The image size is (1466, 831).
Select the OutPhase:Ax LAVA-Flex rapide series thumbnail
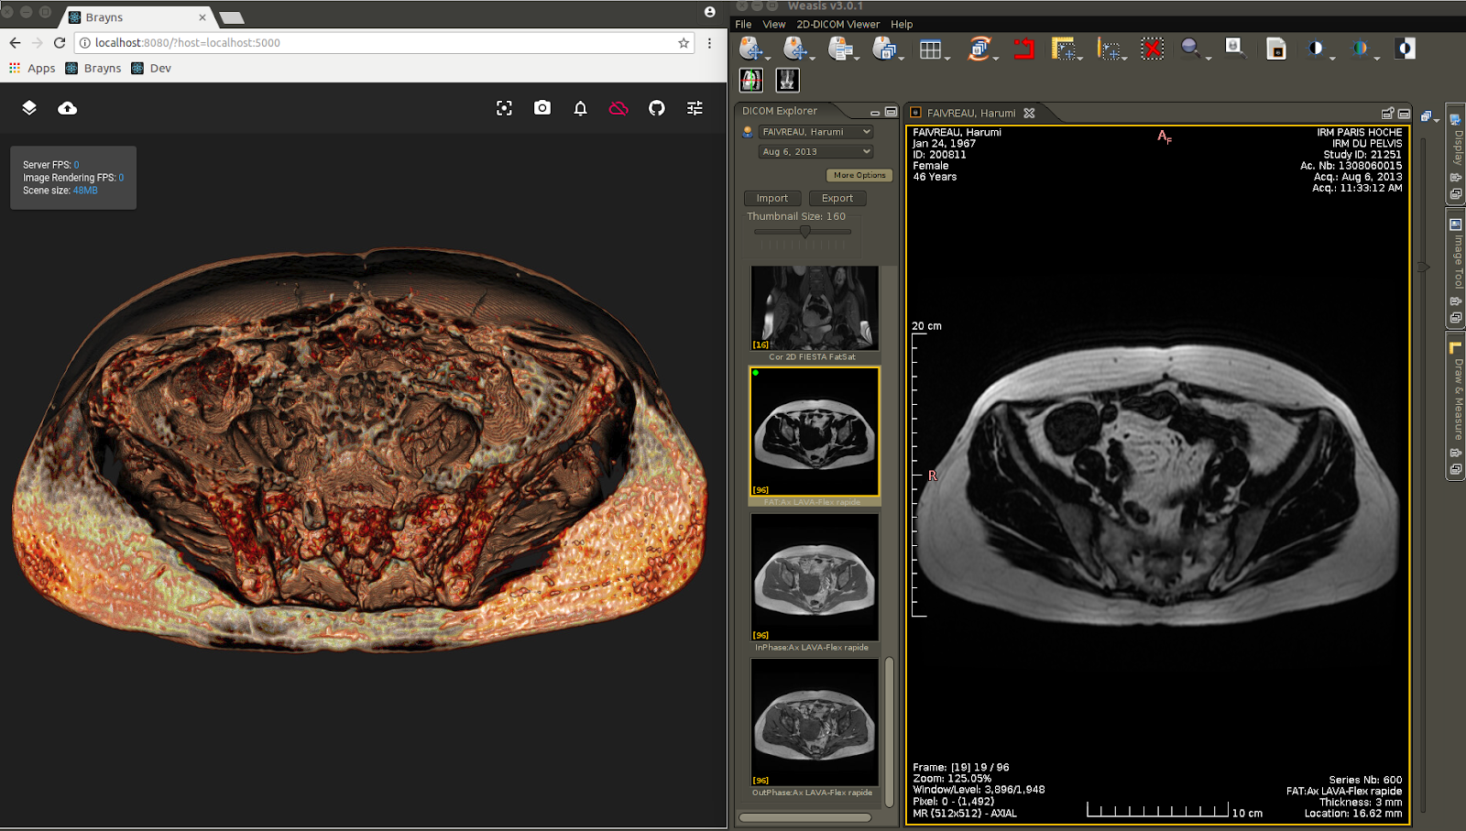(x=815, y=722)
